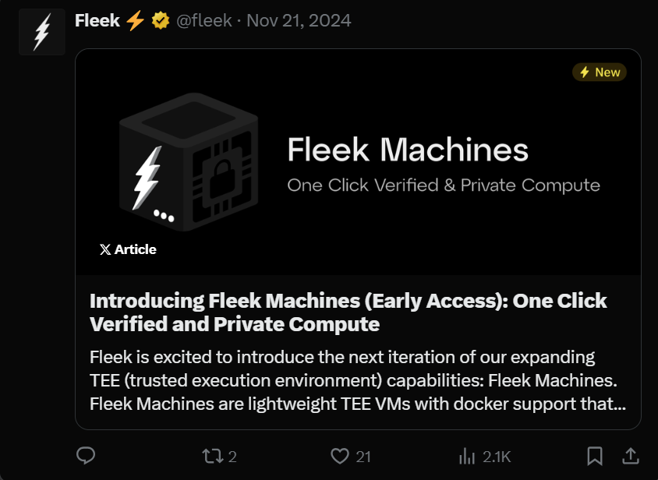Click the share upload arrow icon
Screen dimensions: 658x480
coord(631,456)
